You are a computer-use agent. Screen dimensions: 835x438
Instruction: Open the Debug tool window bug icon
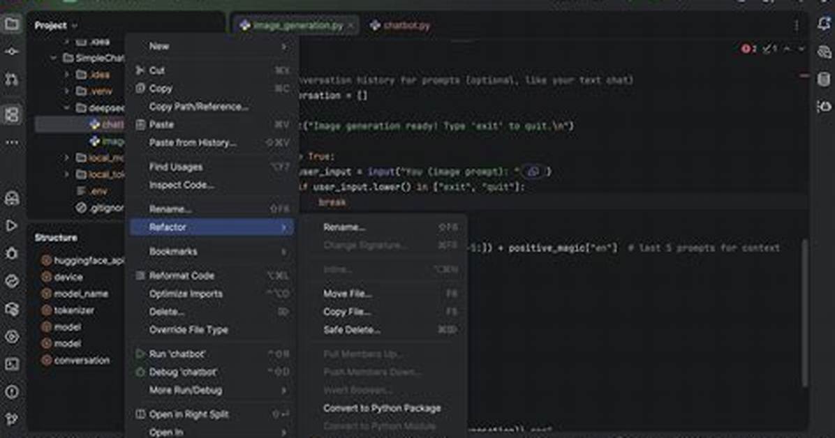12,253
